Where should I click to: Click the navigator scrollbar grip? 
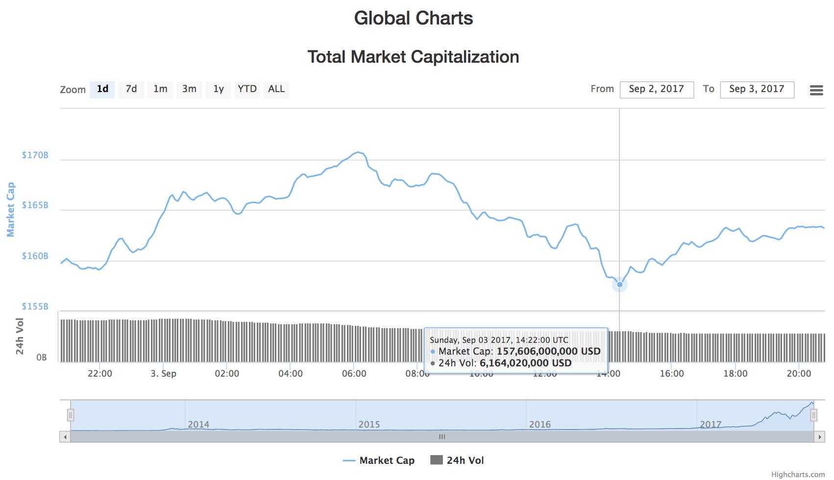pos(442,437)
